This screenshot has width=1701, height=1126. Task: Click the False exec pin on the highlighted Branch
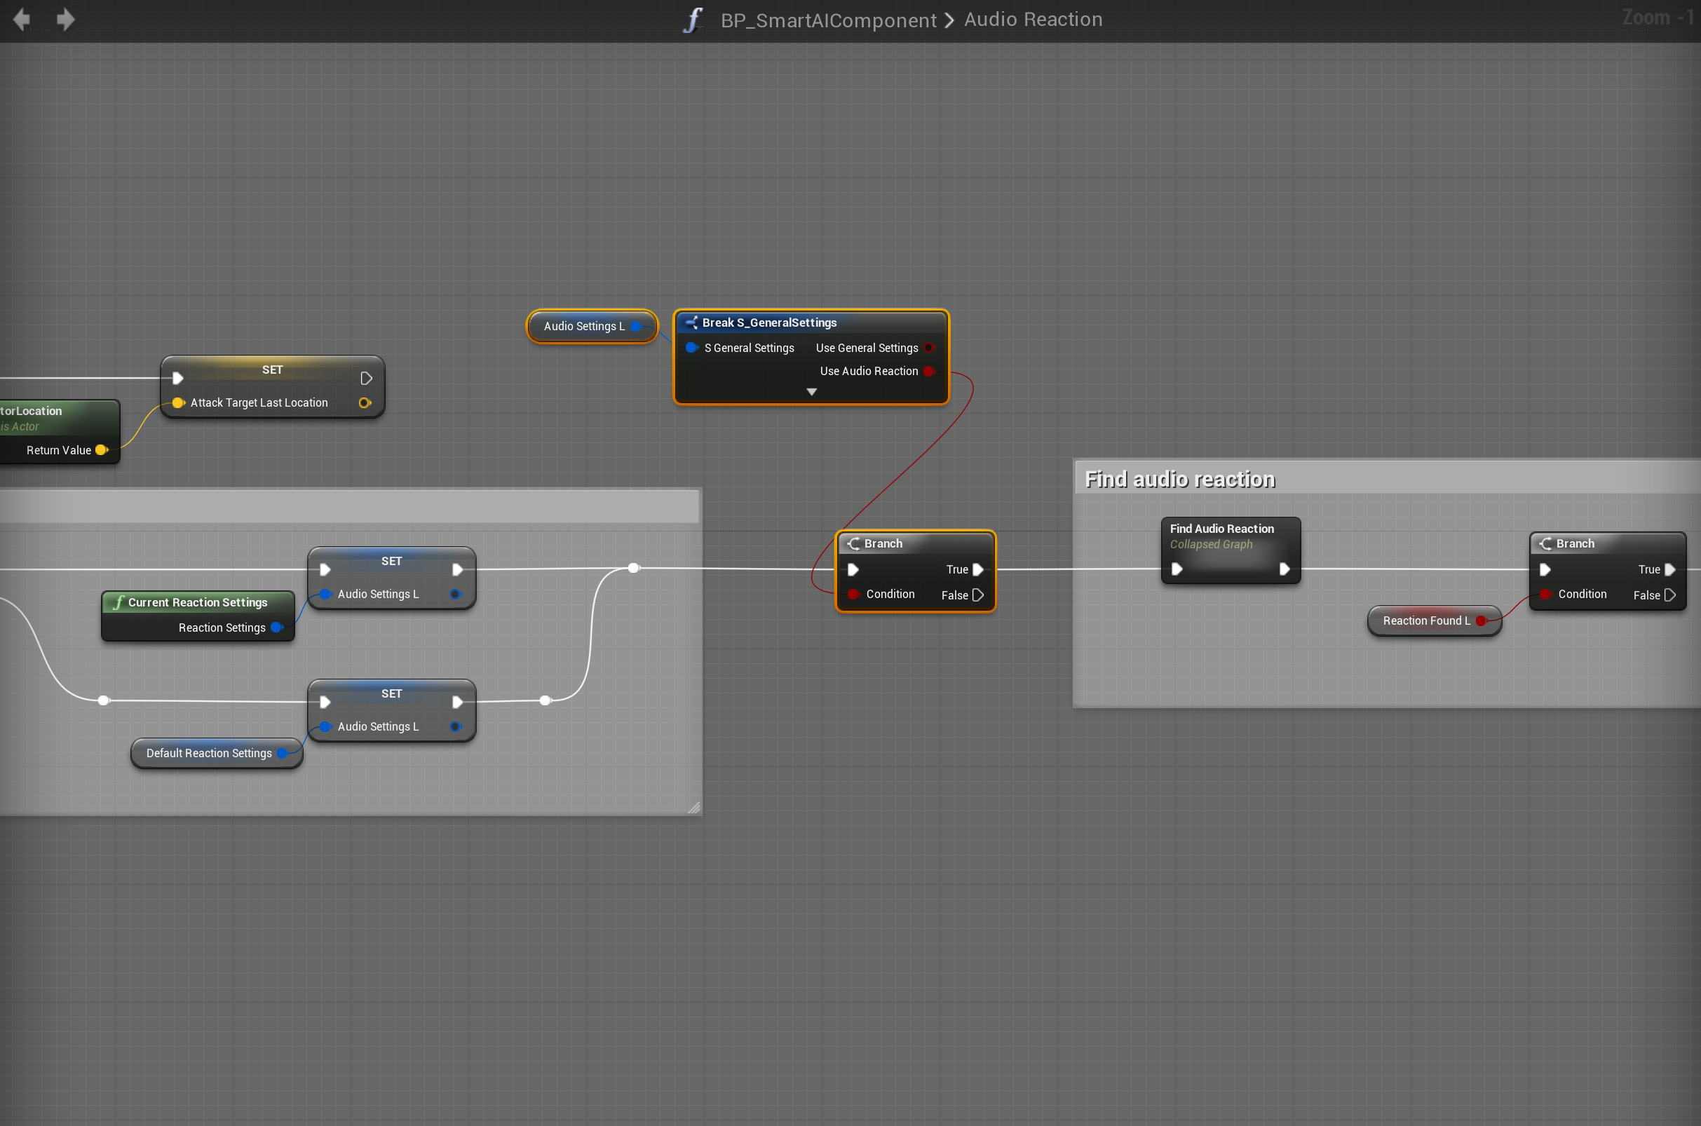pyautogui.click(x=977, y=595)
